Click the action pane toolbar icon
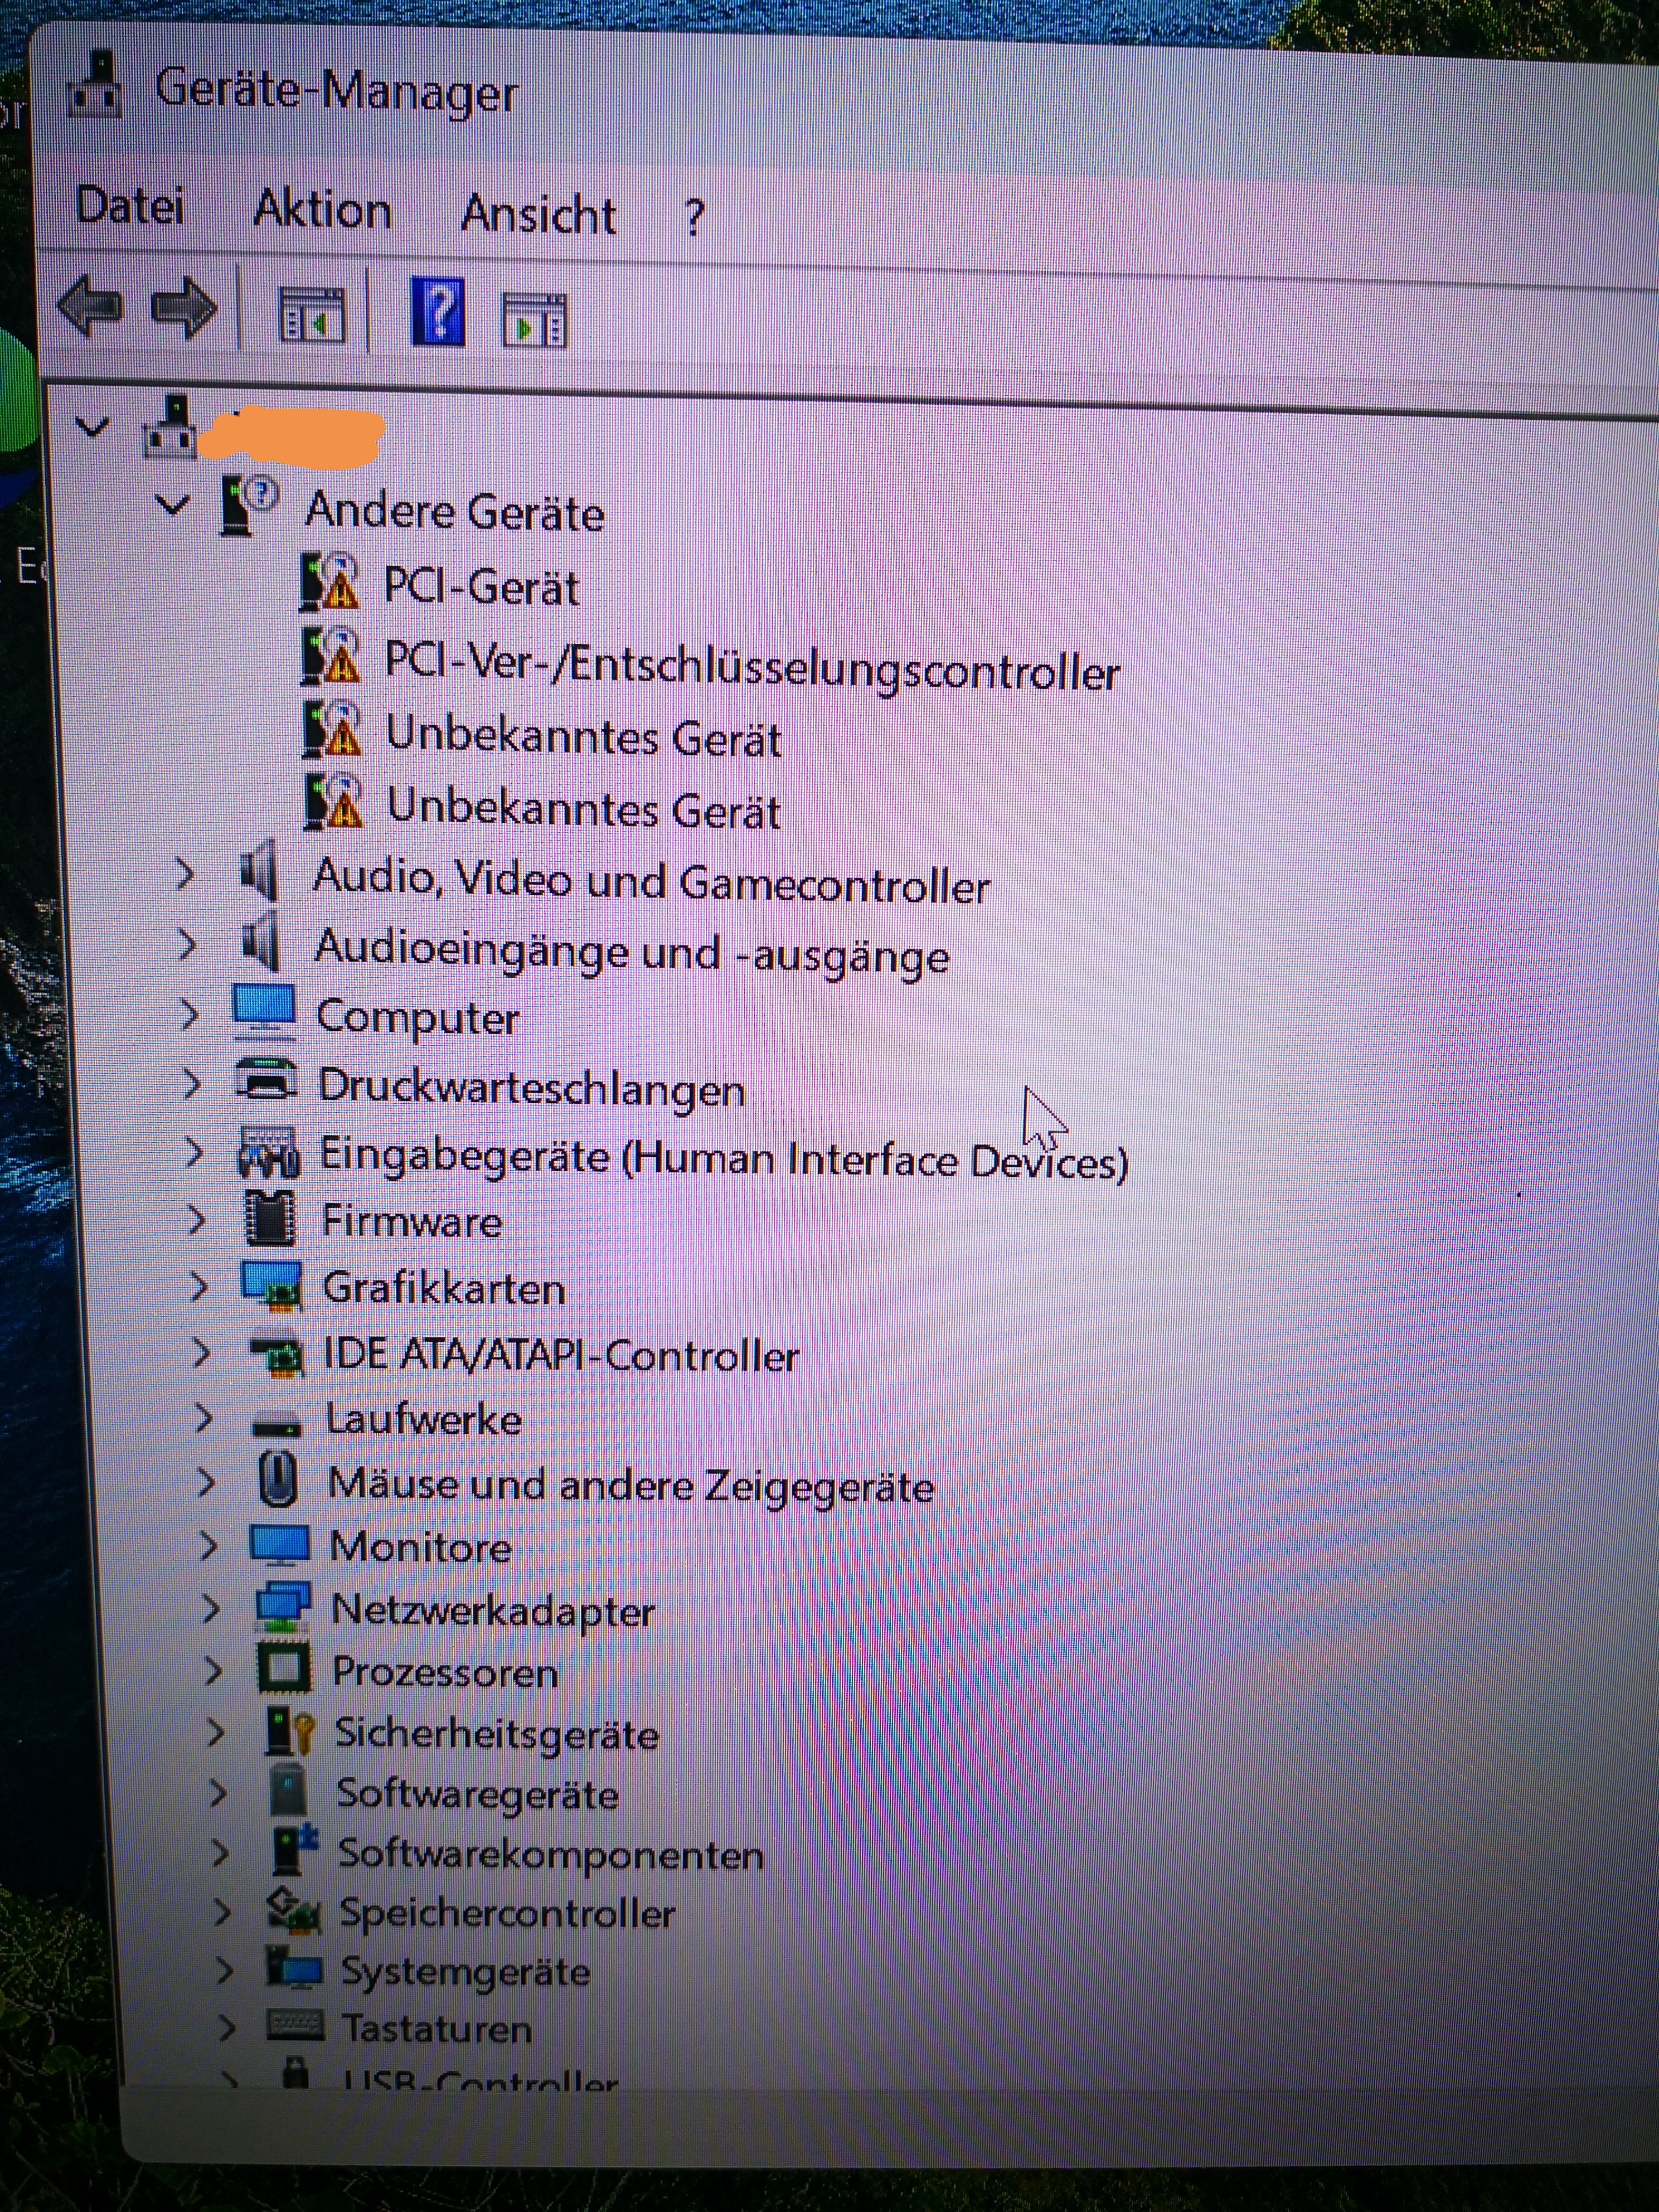 tap(534, 321)
